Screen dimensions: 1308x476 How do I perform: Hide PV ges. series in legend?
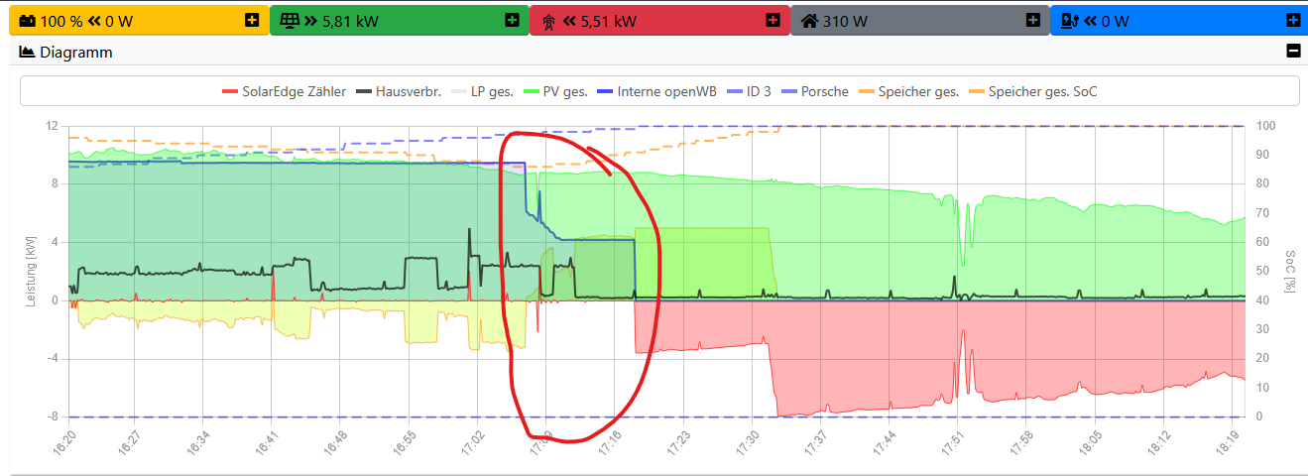click(x=555, y=91)
